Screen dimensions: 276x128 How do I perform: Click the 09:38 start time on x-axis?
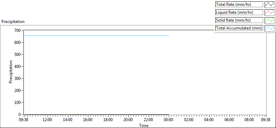coord(23,120)
